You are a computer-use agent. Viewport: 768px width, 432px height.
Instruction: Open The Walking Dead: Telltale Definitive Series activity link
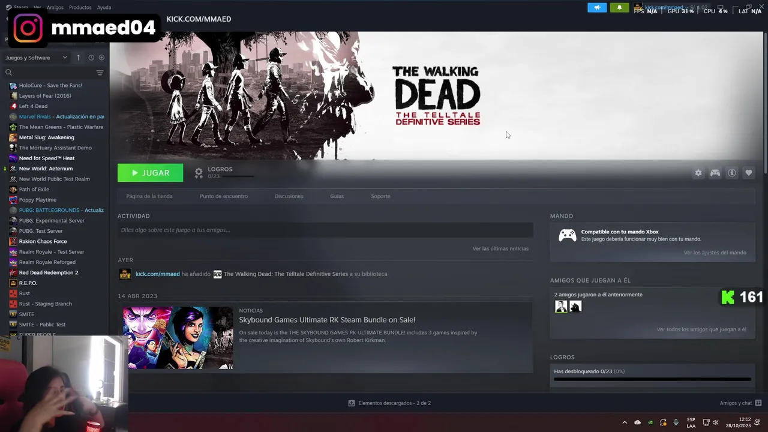pos(286,274)
